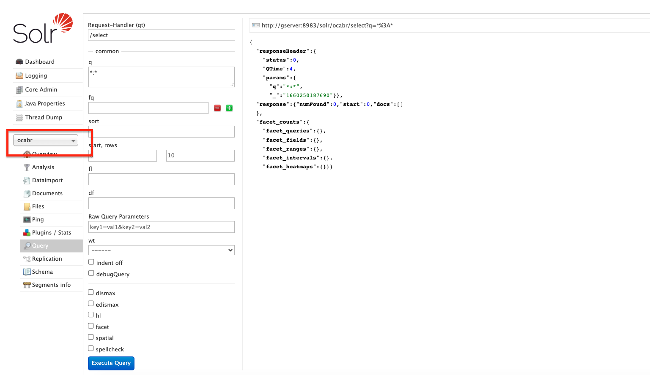Click the "1660250187690" value in params
The image size is (650, 375).
pyautogui.click(x=308, y=95)
